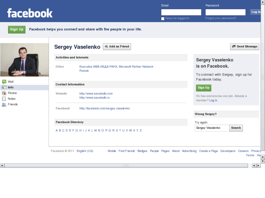Click the vertical scrollbar down arrow
Image resolution: width=265 pixels, height=198 pixels.
(263, 161)
